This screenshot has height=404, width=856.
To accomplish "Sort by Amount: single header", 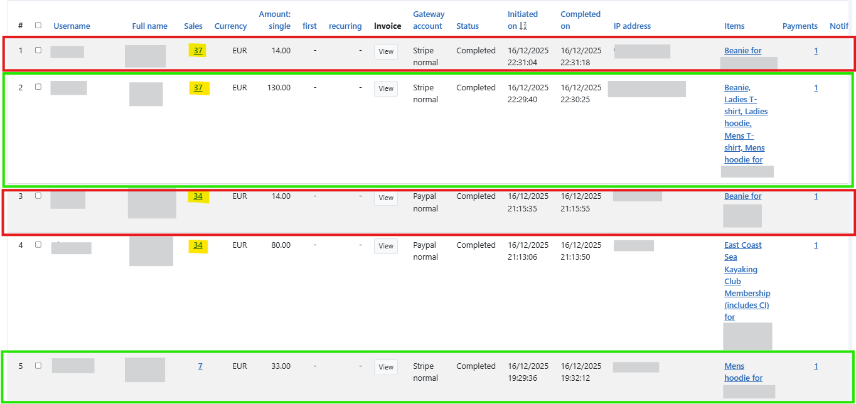I will 275,20.
